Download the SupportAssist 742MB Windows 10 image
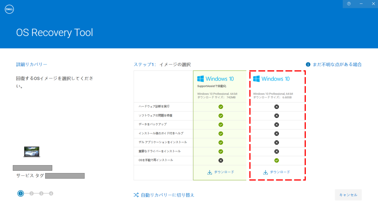This screenshot has width=378, height=208. pyautogui.click(x=220, y=172)
